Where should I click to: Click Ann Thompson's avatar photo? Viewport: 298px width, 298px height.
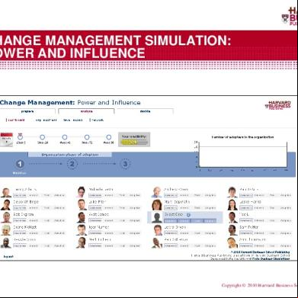point(232,242)
